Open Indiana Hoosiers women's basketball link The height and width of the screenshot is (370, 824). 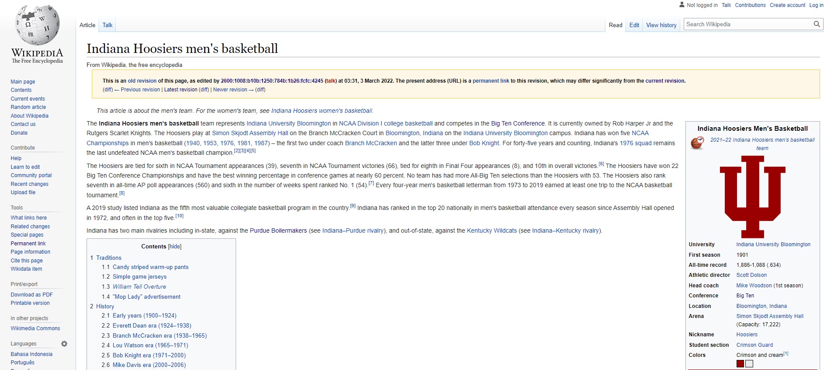(x=322, y=111)
